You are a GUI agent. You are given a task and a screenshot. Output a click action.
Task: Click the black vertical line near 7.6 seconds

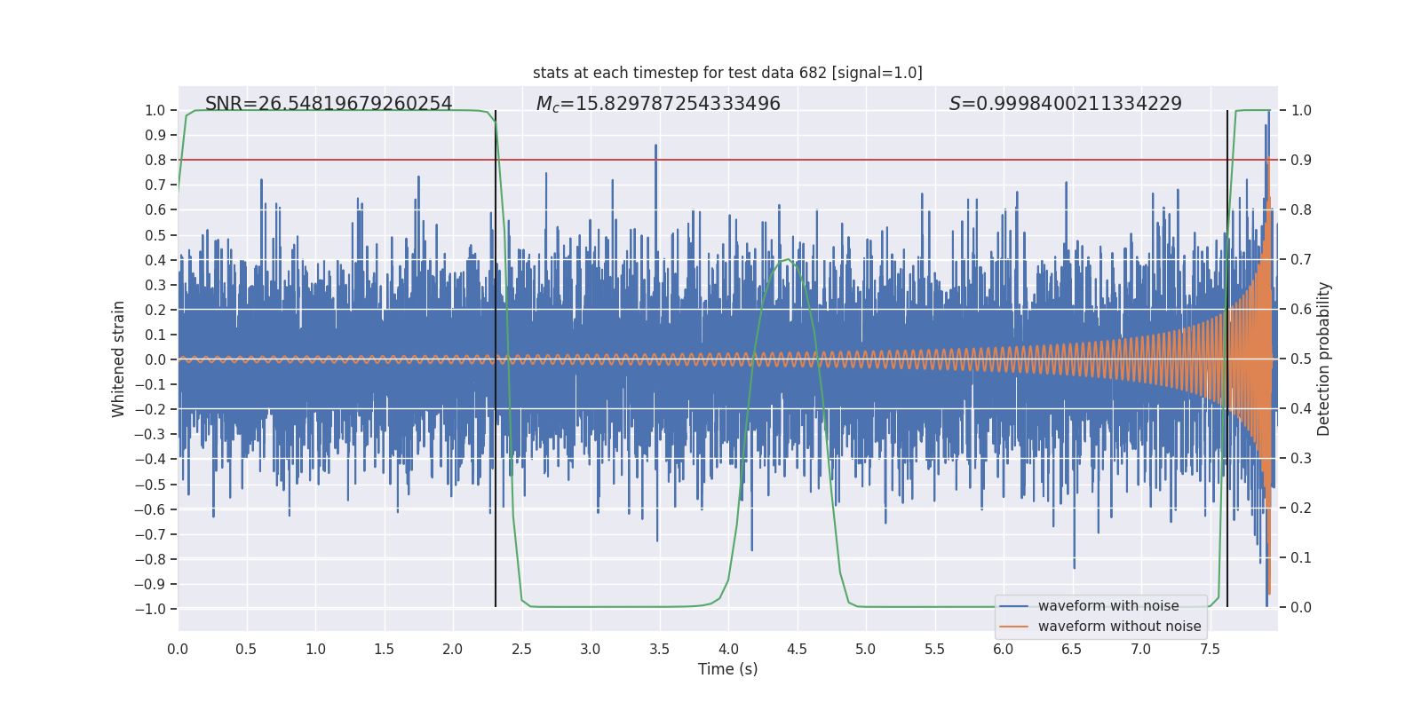click(x=1227, y=359)
